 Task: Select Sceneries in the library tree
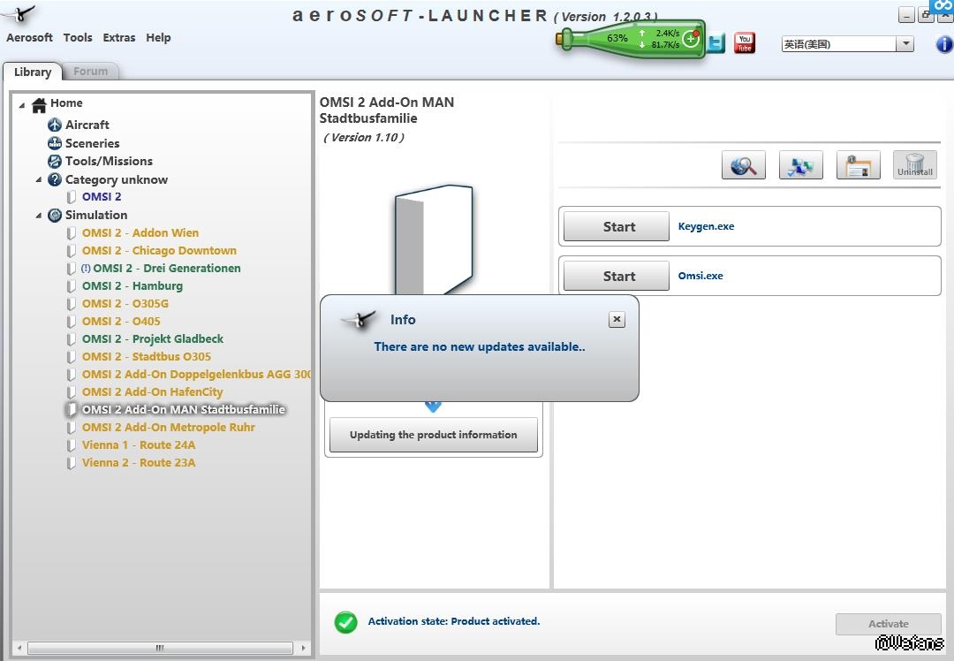coord(92,143)
